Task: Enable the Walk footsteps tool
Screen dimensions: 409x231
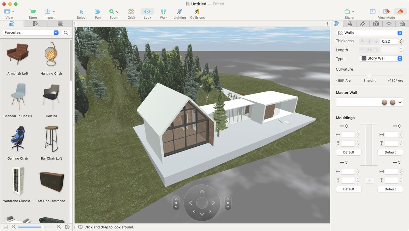Action: [x=164, y=12]
